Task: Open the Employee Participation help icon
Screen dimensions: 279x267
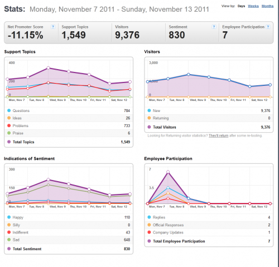Action: point(268,27)
